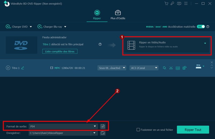Open Liste complète des titres
This screenshot has width=215, height=139.
point(60,52)
